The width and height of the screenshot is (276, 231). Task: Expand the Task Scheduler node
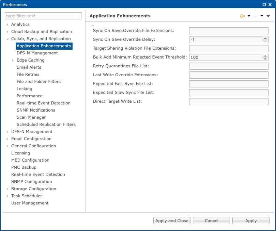click(x=7, y=196)
